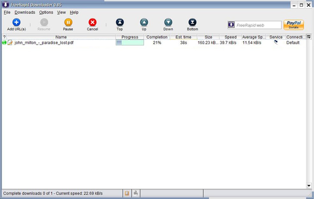314x199 pixels.
Task: Move selected download to Top
Action: pyautogui.click(x=120, y=25)
